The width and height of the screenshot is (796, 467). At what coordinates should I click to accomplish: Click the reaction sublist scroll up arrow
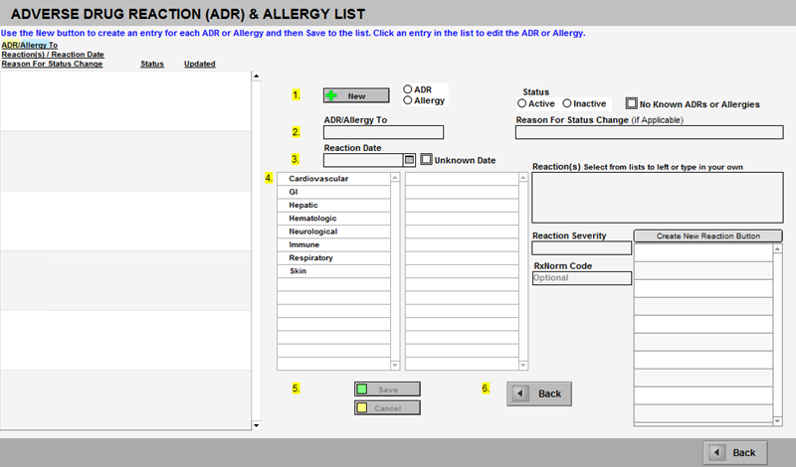523,178
